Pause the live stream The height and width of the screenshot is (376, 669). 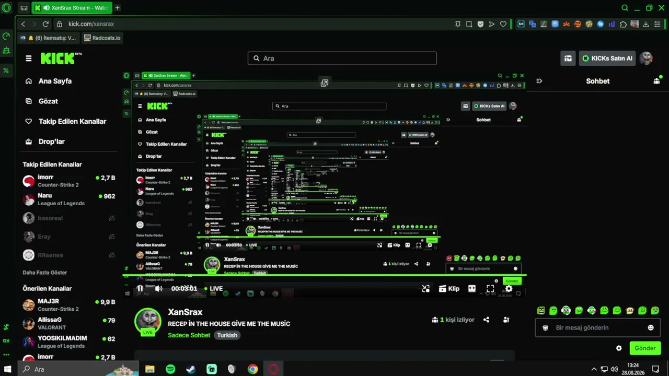pyautogui.click(x=140, y=288)
